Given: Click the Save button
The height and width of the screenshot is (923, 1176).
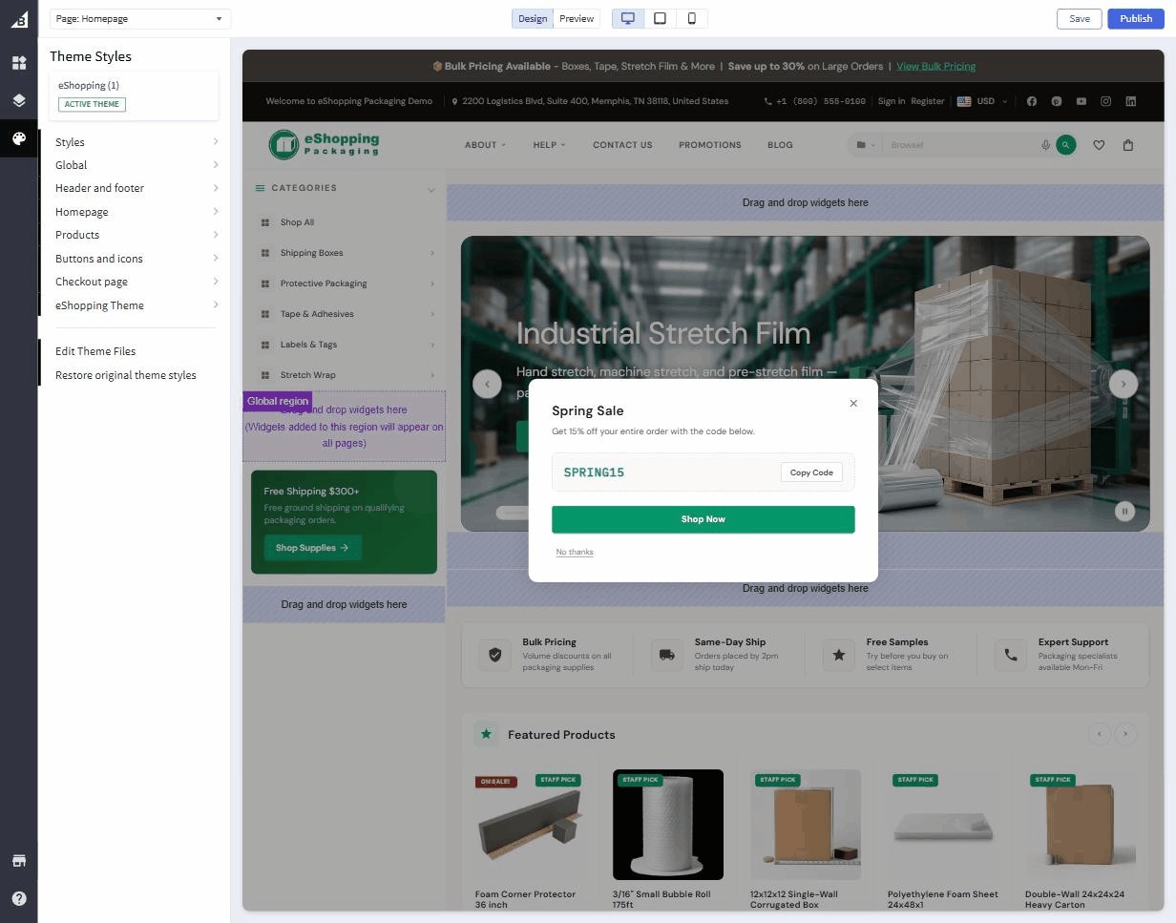Looking at the screenshot, I should click(1080, 18).
